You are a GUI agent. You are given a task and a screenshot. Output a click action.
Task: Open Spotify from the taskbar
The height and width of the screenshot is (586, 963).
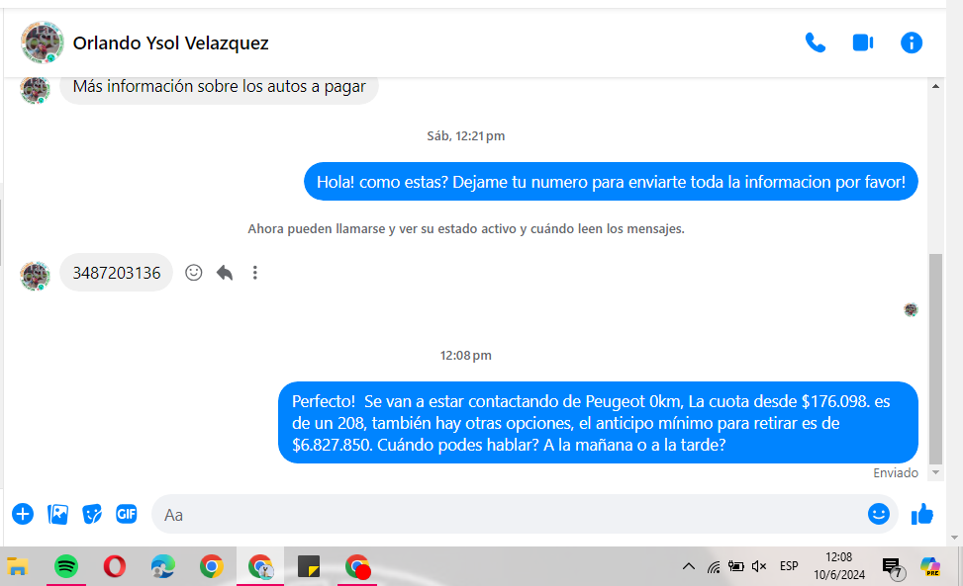(66, 566)
